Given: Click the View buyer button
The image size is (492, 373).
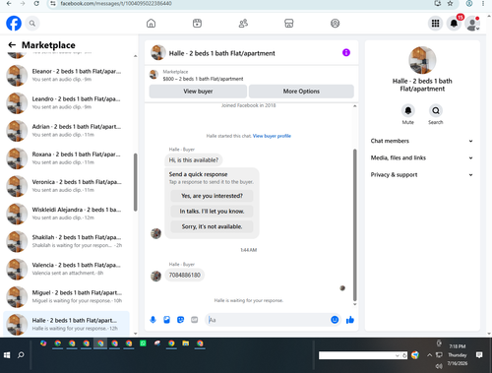Looking at the screenshot, I should [x=198, y=92].
